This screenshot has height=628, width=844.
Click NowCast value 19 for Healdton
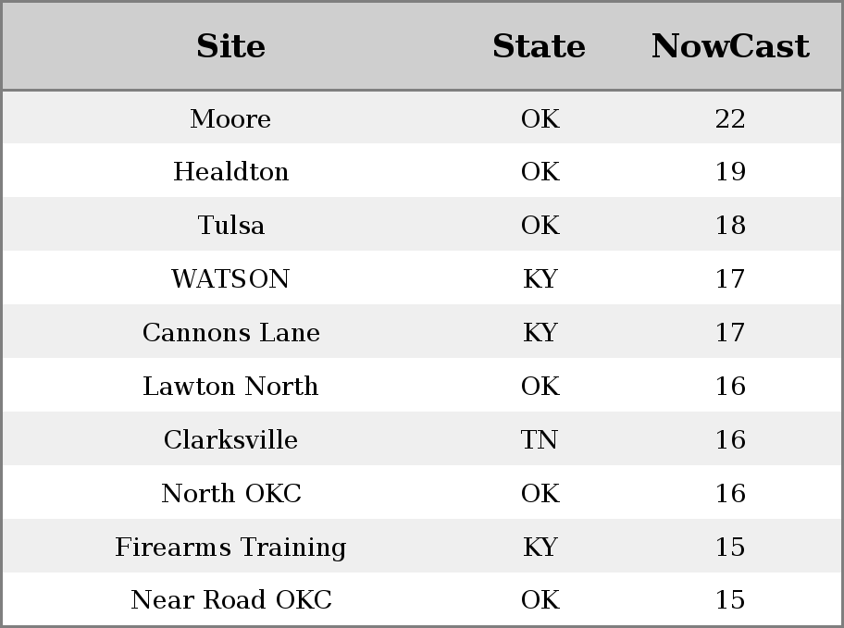click(730, 172)
